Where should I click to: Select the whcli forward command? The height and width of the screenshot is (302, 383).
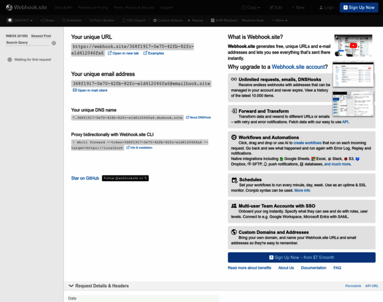point(140,145)
